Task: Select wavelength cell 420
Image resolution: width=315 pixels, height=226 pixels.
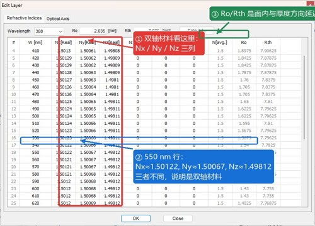Action: (35, 58)
